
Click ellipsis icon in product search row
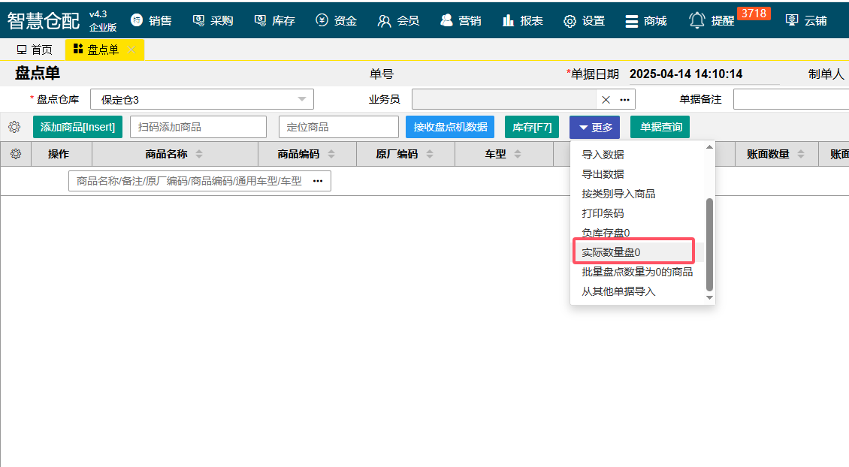(x=318, y=181)
